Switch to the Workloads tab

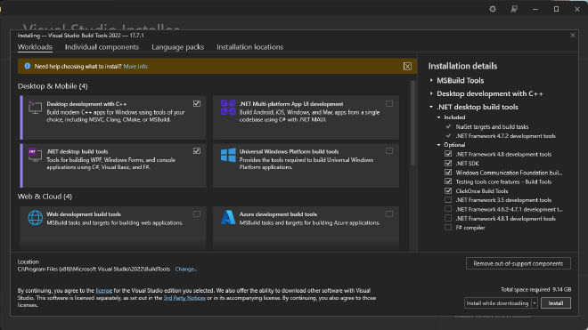click(35, 47)
